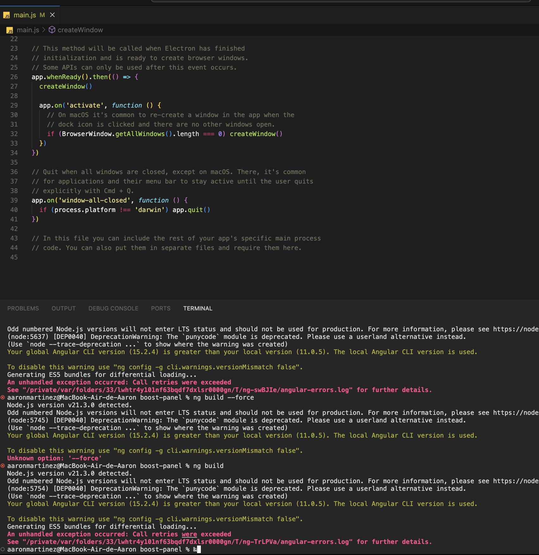Select the PORTS panel tab
Viewport: 539px width, 555px height.
tap(161, 309)
